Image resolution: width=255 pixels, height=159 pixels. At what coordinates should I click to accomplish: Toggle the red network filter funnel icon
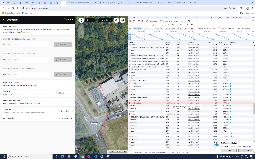tap(139, 21)
